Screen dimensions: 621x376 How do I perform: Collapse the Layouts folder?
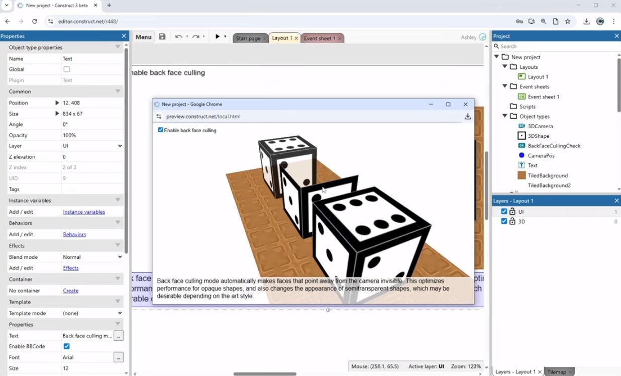505,67
